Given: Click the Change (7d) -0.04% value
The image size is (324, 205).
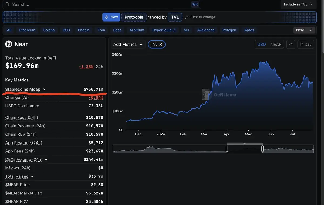Looking at the screenshot, I should coord(96,97).
